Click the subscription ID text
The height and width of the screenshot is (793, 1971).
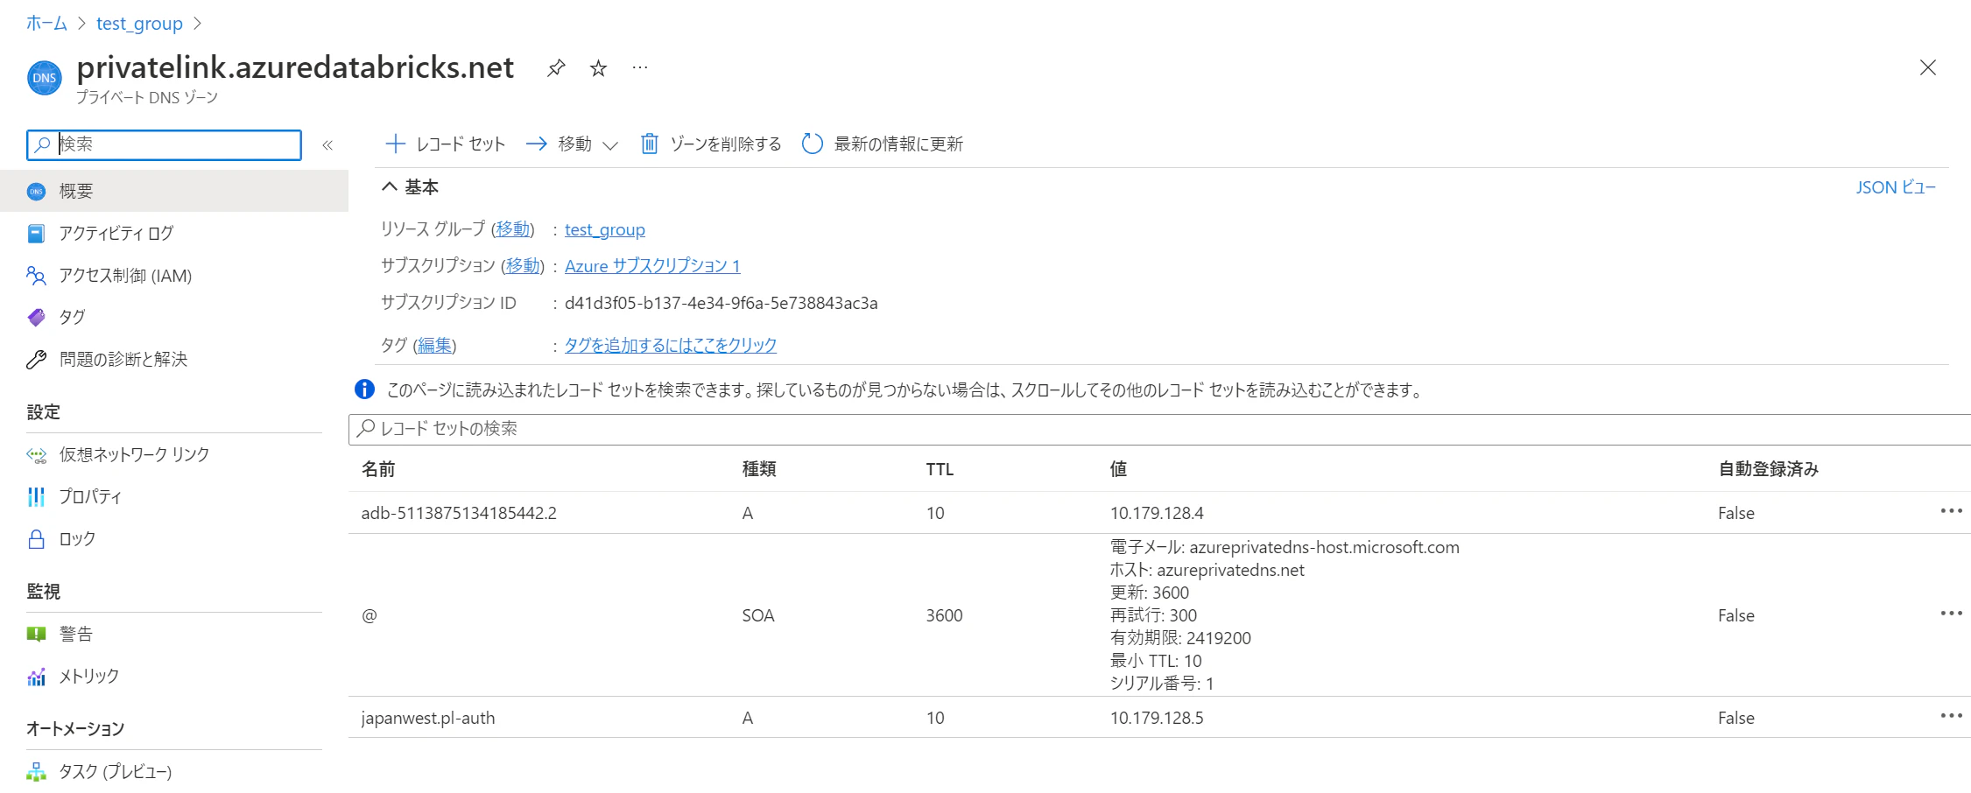[721, 303]
